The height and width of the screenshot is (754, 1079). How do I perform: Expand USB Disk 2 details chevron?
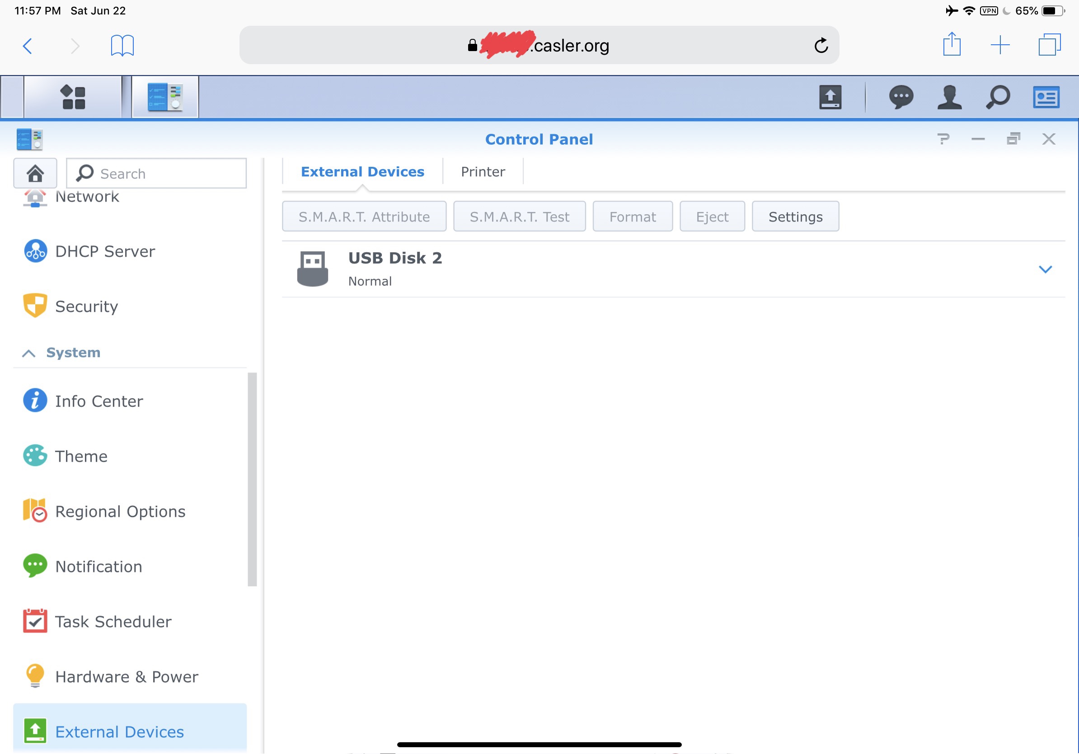(x=1045, y=269)
